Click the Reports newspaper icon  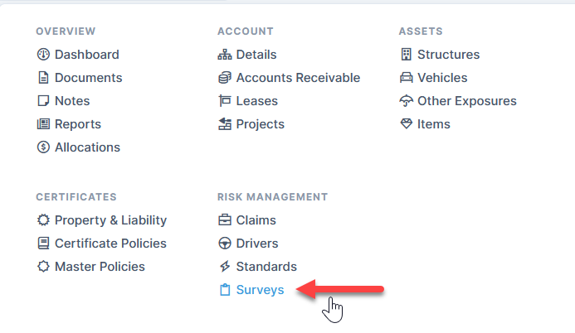44,124
